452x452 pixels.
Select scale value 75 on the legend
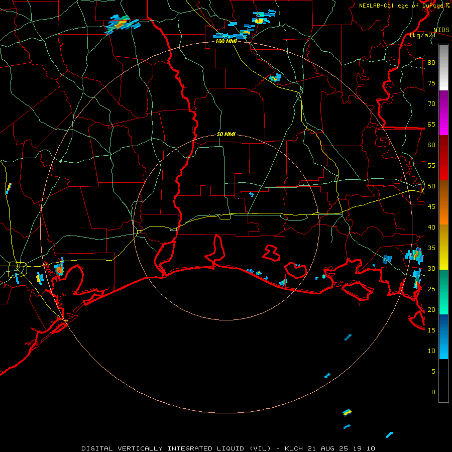click(x=431, y=83)
